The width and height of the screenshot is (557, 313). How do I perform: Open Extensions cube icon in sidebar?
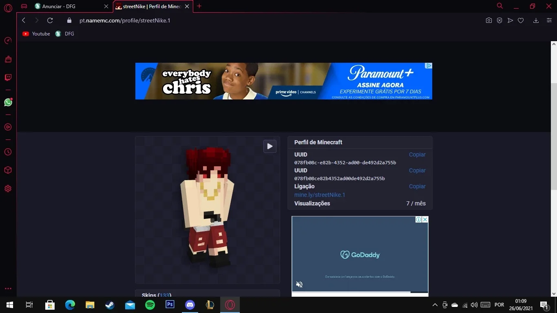pos(8,170)
